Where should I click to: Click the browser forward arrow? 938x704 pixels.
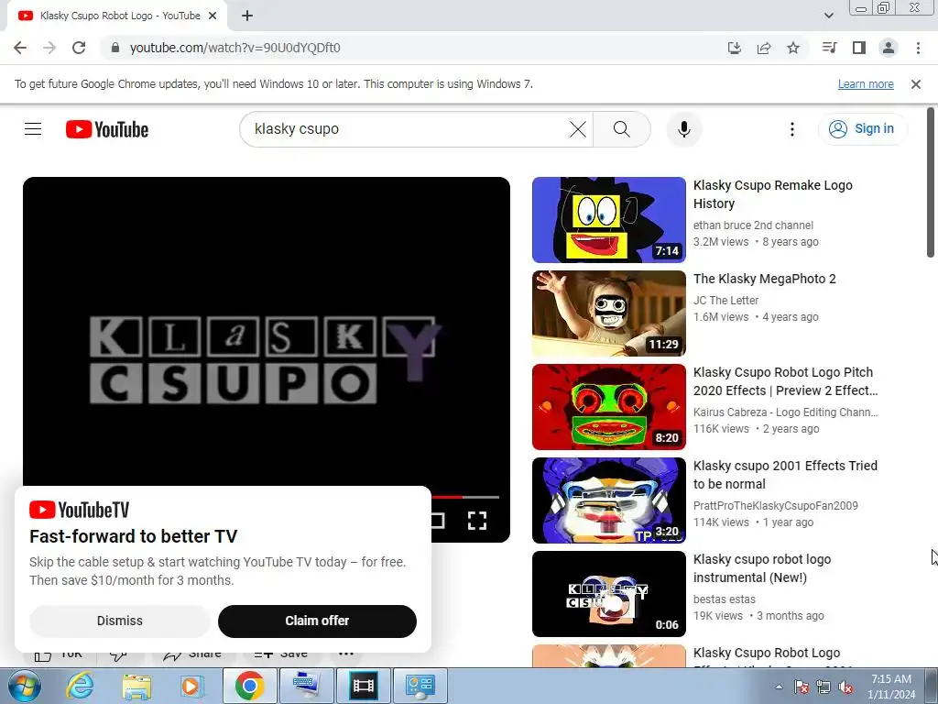(x=49, y=48)
